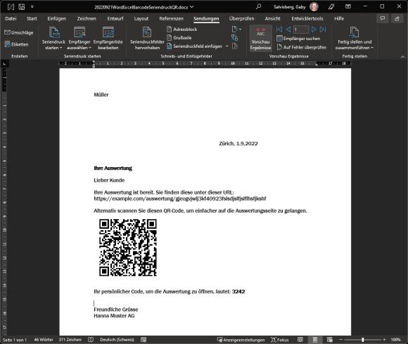
Task: Open the Hilfe tab
Action: tap(339, 18)
